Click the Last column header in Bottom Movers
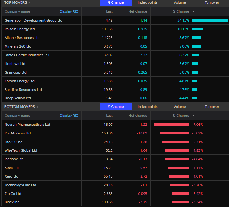 pyautogui.click(x=109, y=116)
